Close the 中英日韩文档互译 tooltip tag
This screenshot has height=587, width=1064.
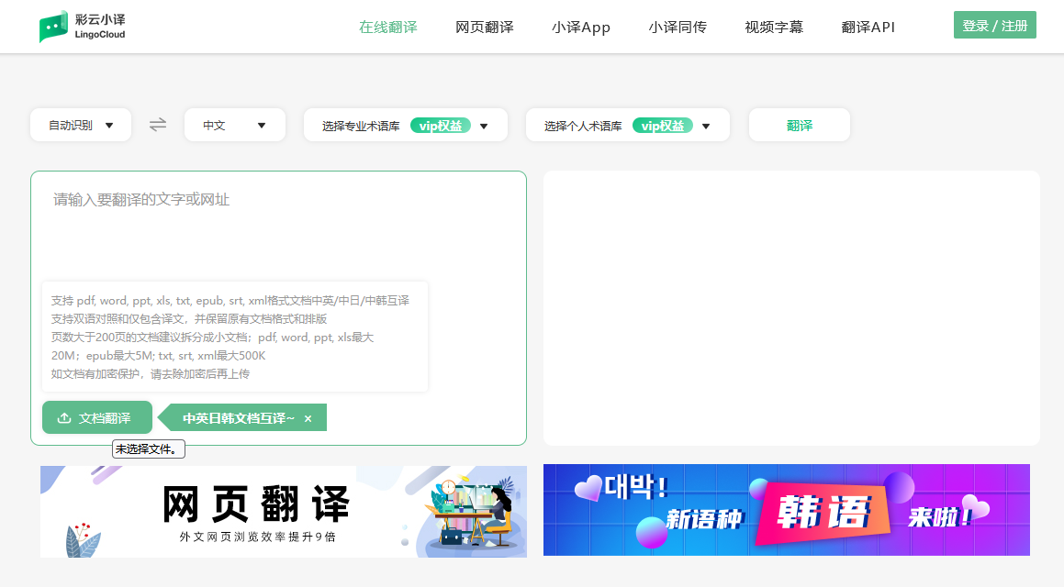pos(308,419)
